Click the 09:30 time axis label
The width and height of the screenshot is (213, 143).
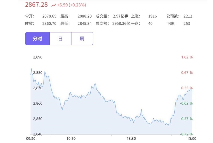[x=31, y=138]
